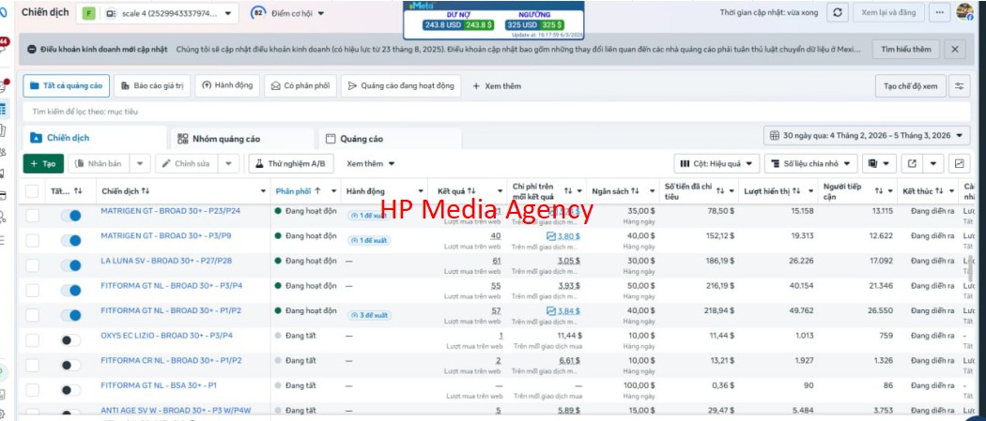Sort by Số tiền đã chi tiêu arrows
986x421 pixels.
point(720,190)
